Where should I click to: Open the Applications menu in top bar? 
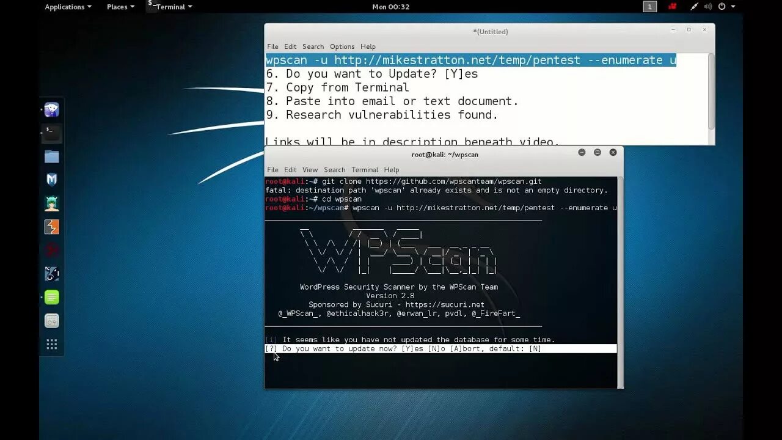point(68,7)
